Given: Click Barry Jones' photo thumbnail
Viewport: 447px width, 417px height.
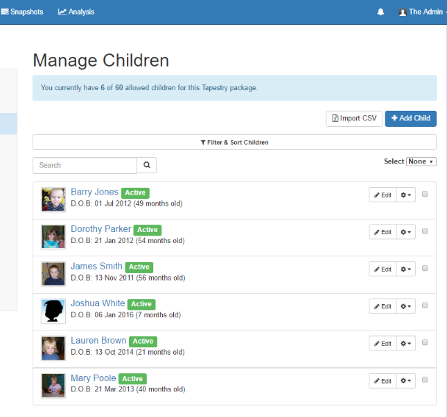Looking at the screenshot, I should tap(53, 199).
